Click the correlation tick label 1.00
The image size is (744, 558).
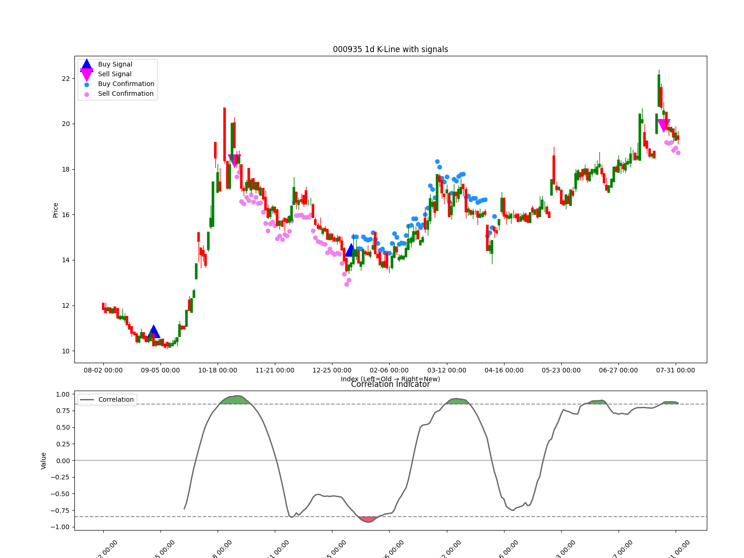[62, 394]
